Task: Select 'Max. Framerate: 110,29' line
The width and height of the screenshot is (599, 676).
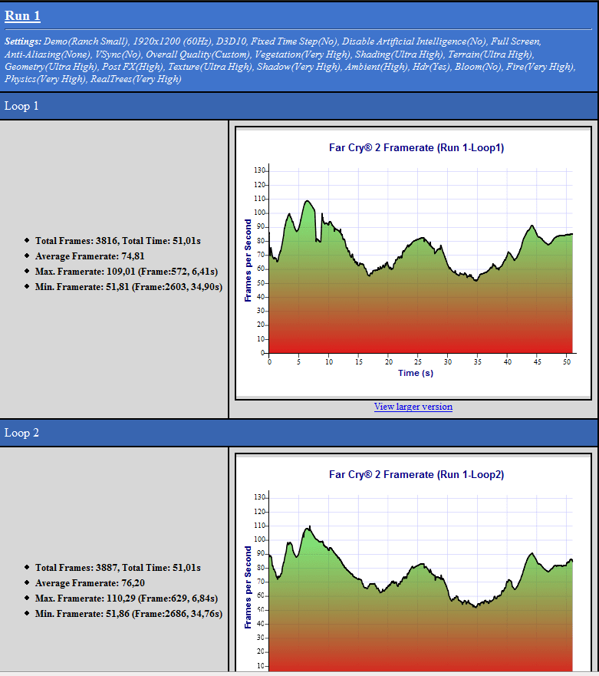Action: (127, 599)
